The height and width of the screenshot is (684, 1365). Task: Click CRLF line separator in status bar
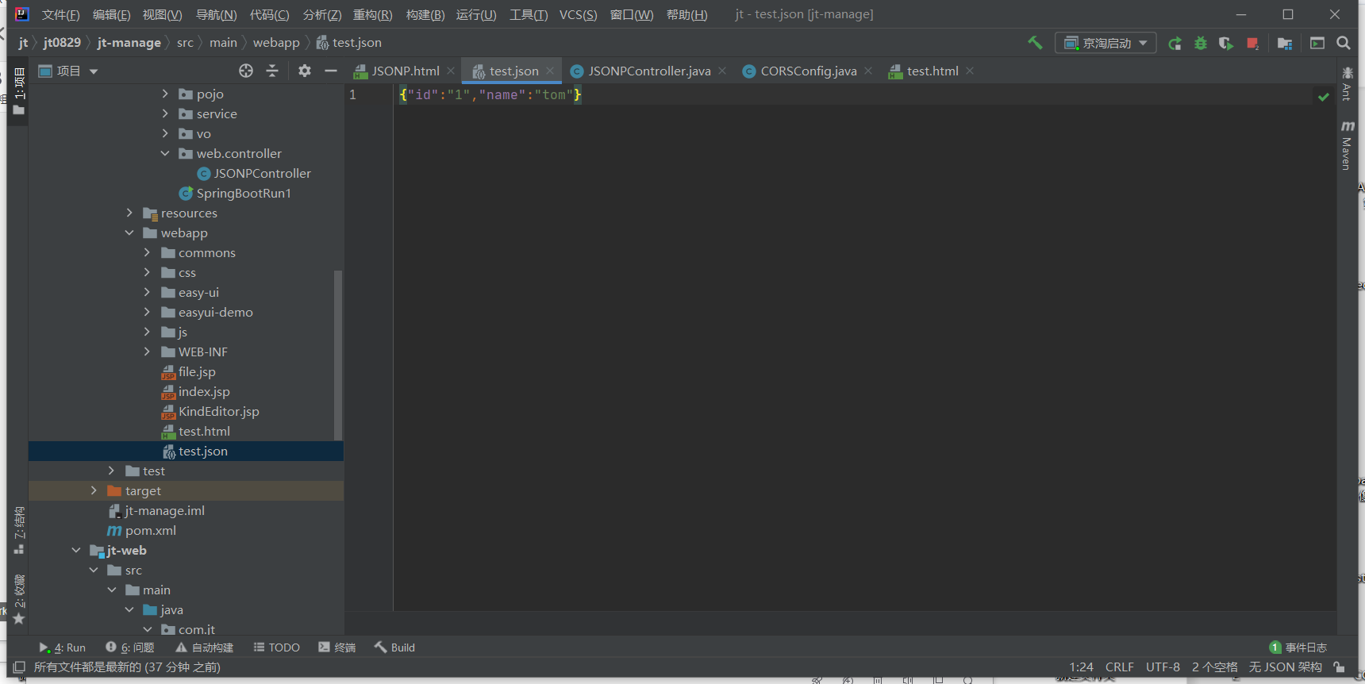pos(1119,667)
